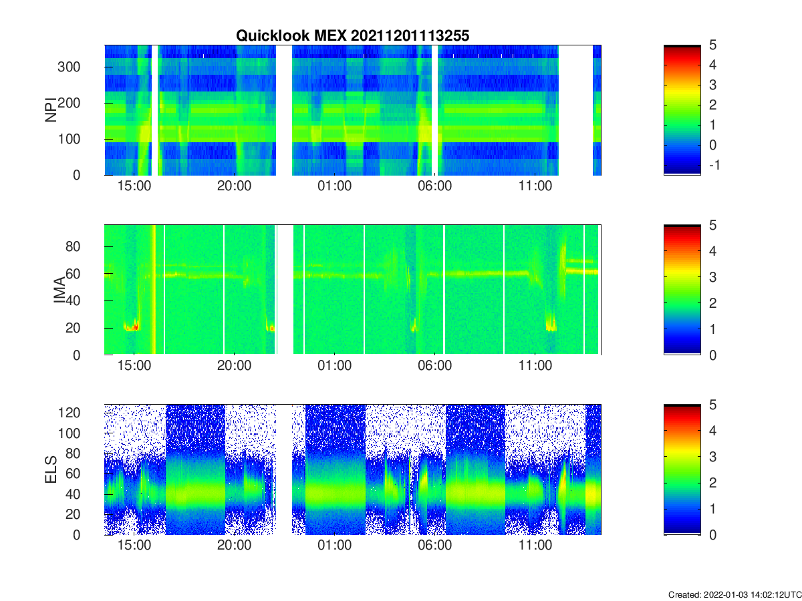
Task: Select the ELS axis label
Action: coord(50,469)
